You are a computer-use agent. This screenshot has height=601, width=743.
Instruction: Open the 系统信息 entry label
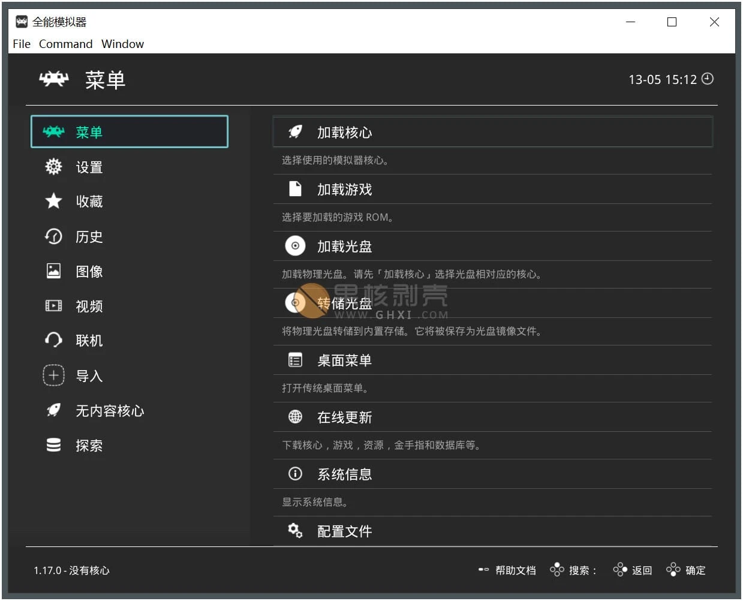pos(345,474)
